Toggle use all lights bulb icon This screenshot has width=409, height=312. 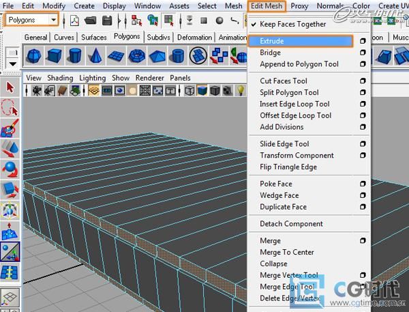point(241,91)
